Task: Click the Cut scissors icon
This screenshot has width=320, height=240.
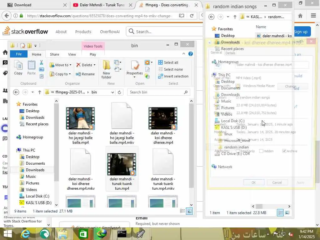Action: point(42,62)
